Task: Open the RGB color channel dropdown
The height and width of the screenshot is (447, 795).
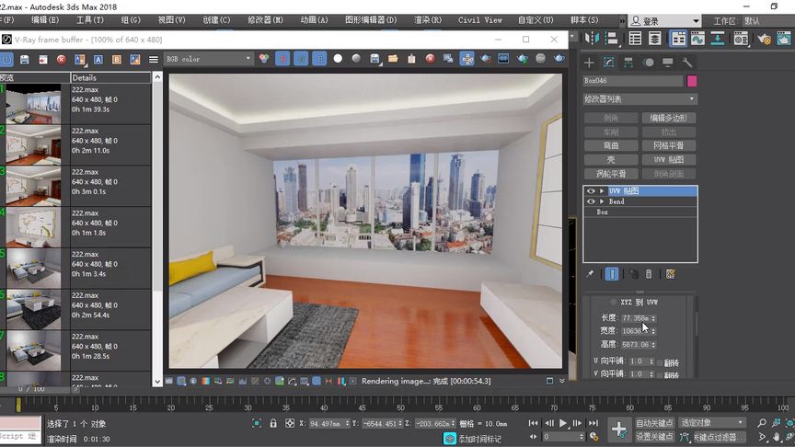Action: (x=208, y=59)
